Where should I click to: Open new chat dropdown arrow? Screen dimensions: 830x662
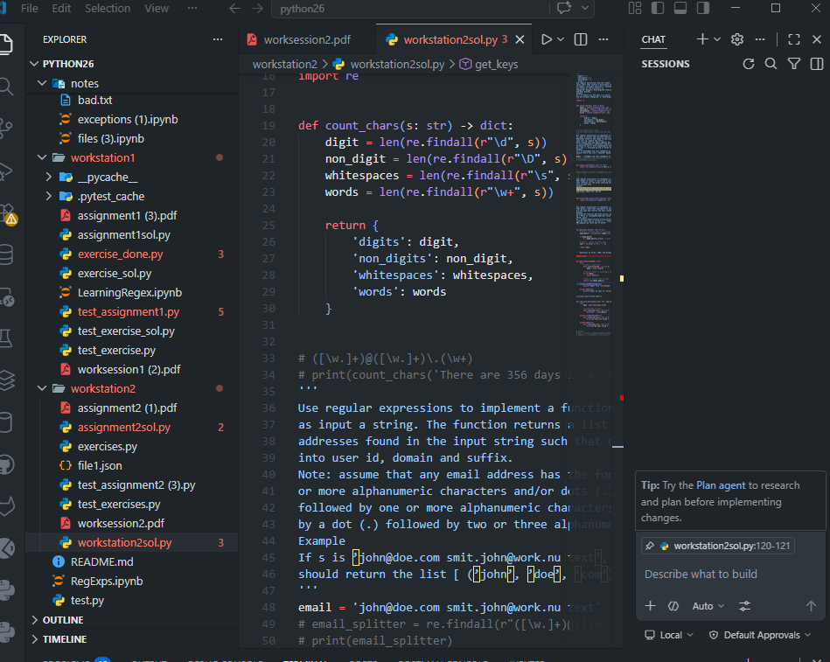point(717,39)
